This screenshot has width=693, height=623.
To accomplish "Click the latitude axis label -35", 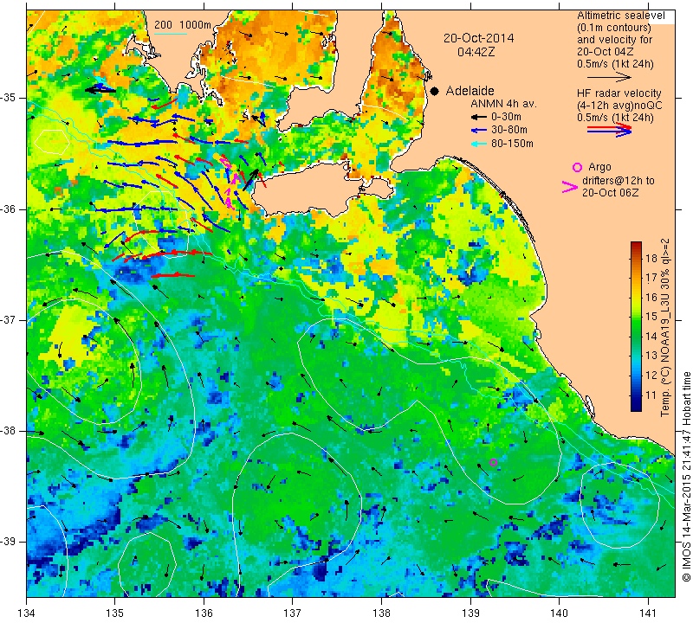I will pyautogui.click(x=9, y=98).
